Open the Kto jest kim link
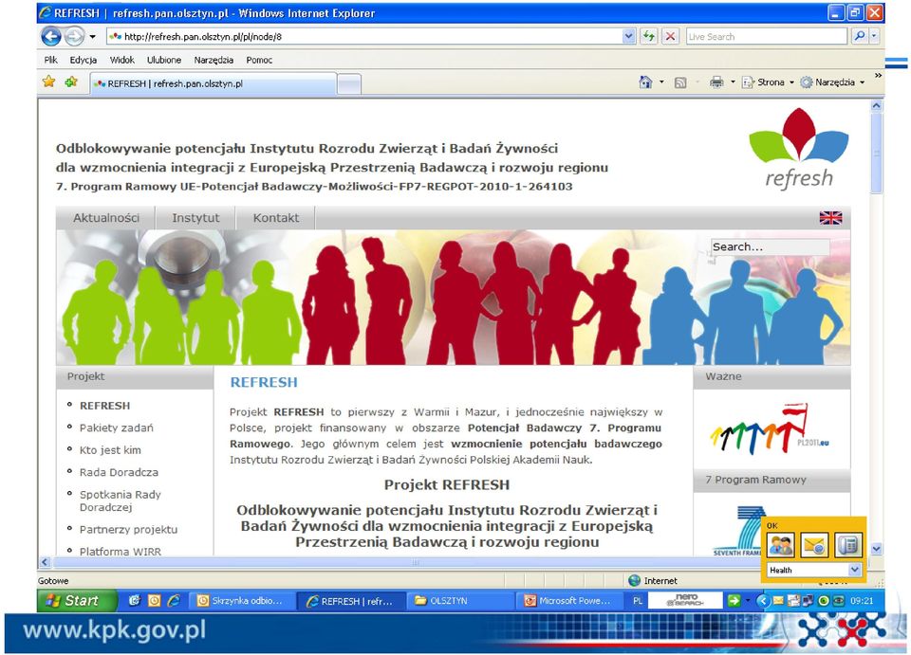 pos(110,449)
